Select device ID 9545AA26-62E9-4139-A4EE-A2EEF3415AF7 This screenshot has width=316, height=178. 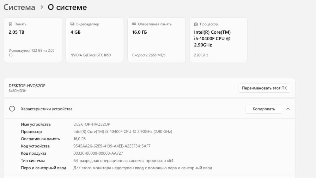[112, 146]
